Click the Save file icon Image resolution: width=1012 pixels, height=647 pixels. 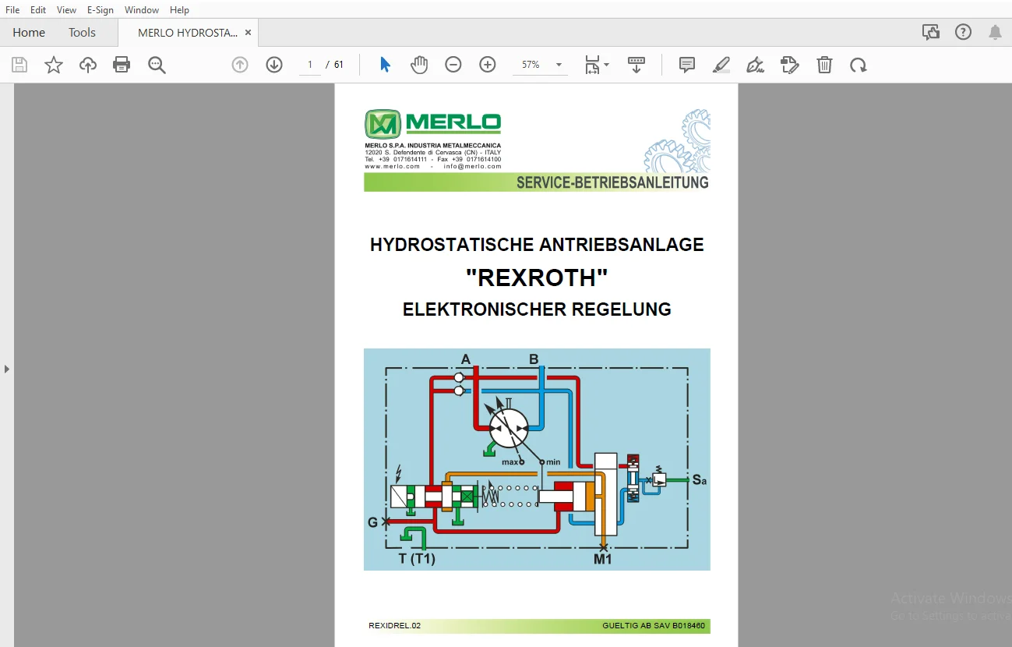tap(19, 65)
